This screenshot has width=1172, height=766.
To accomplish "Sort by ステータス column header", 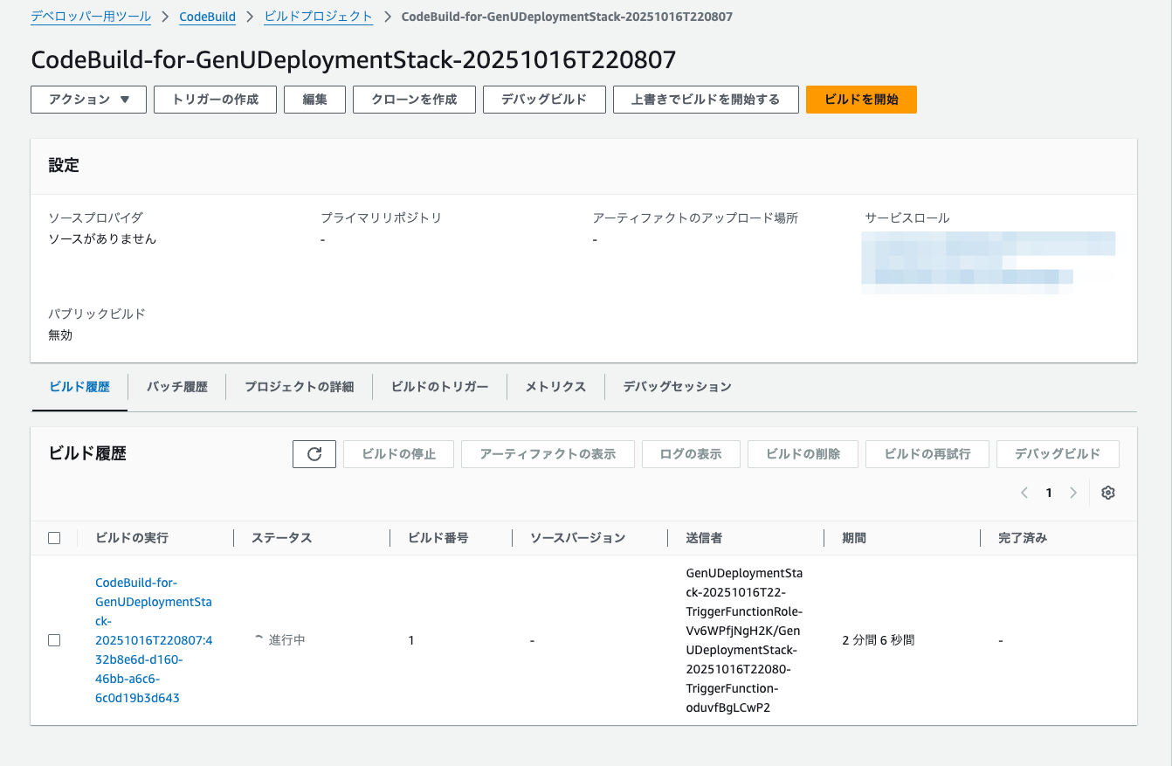I will [281, 538].
